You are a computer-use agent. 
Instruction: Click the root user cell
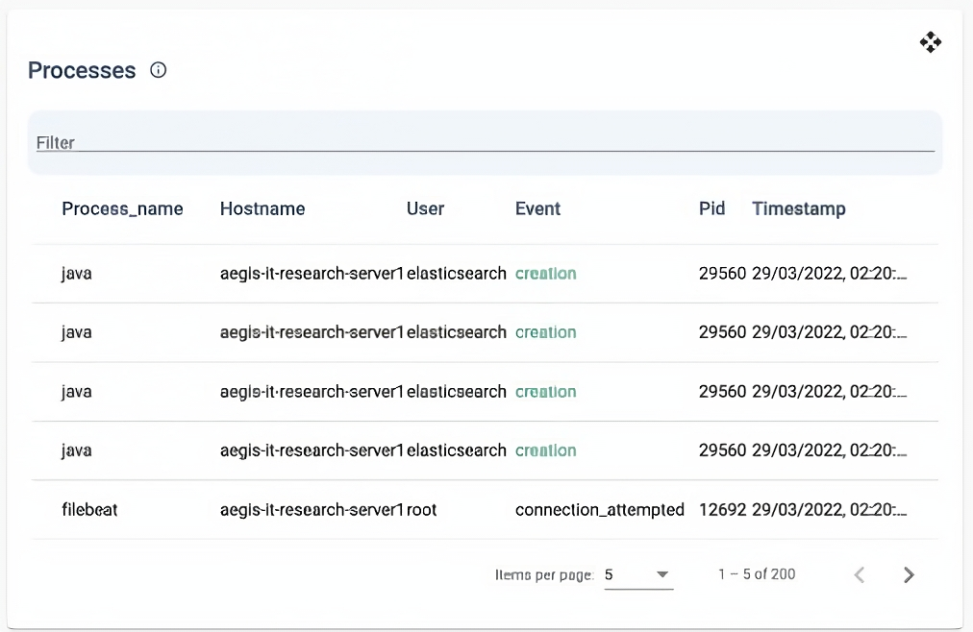pos(421,510)
